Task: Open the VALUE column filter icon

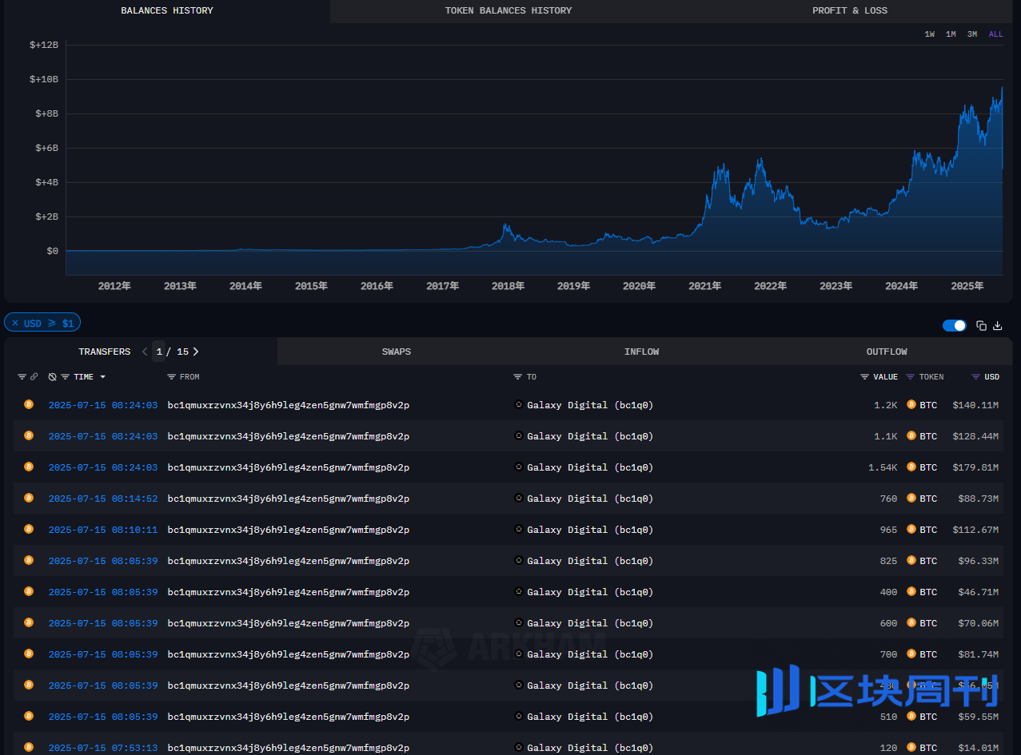Action: (864, 377)
